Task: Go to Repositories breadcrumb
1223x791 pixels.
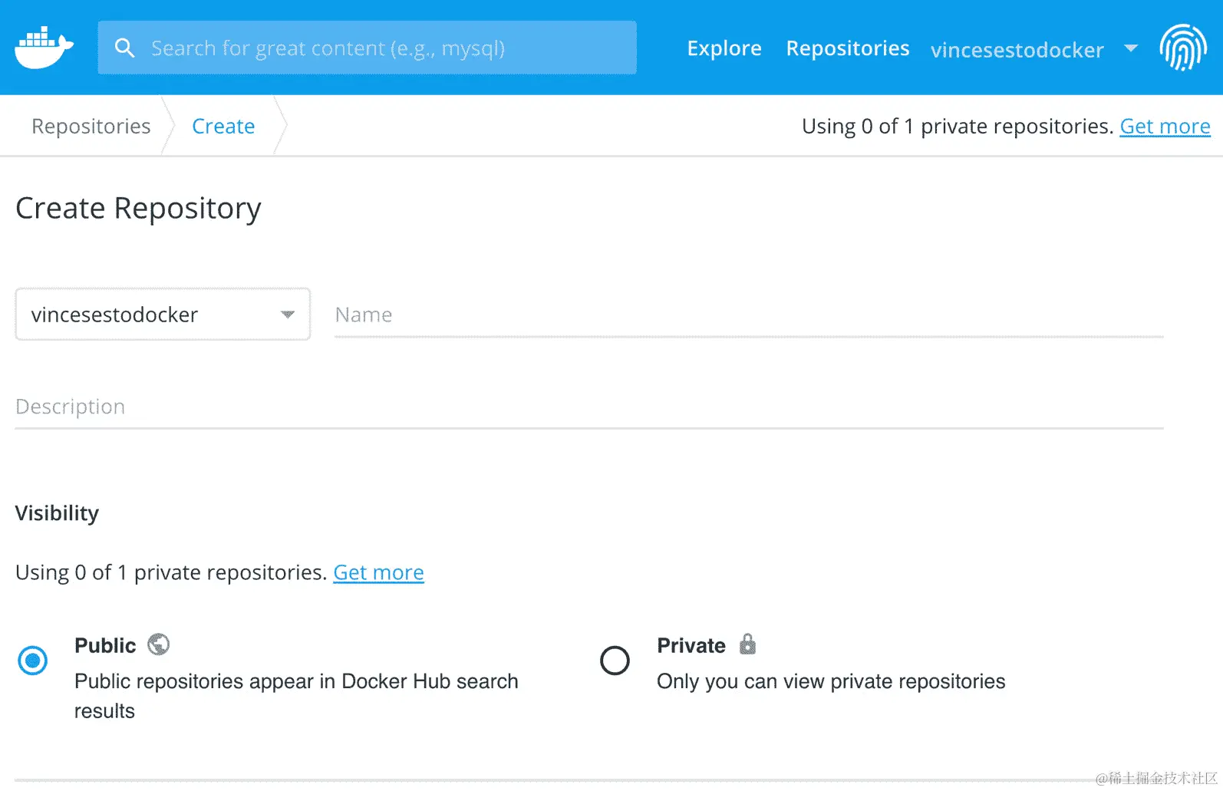Action: click(x=91, y=126)
